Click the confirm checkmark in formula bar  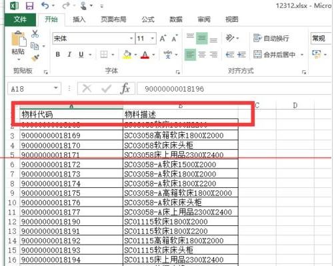click(106, 89)
